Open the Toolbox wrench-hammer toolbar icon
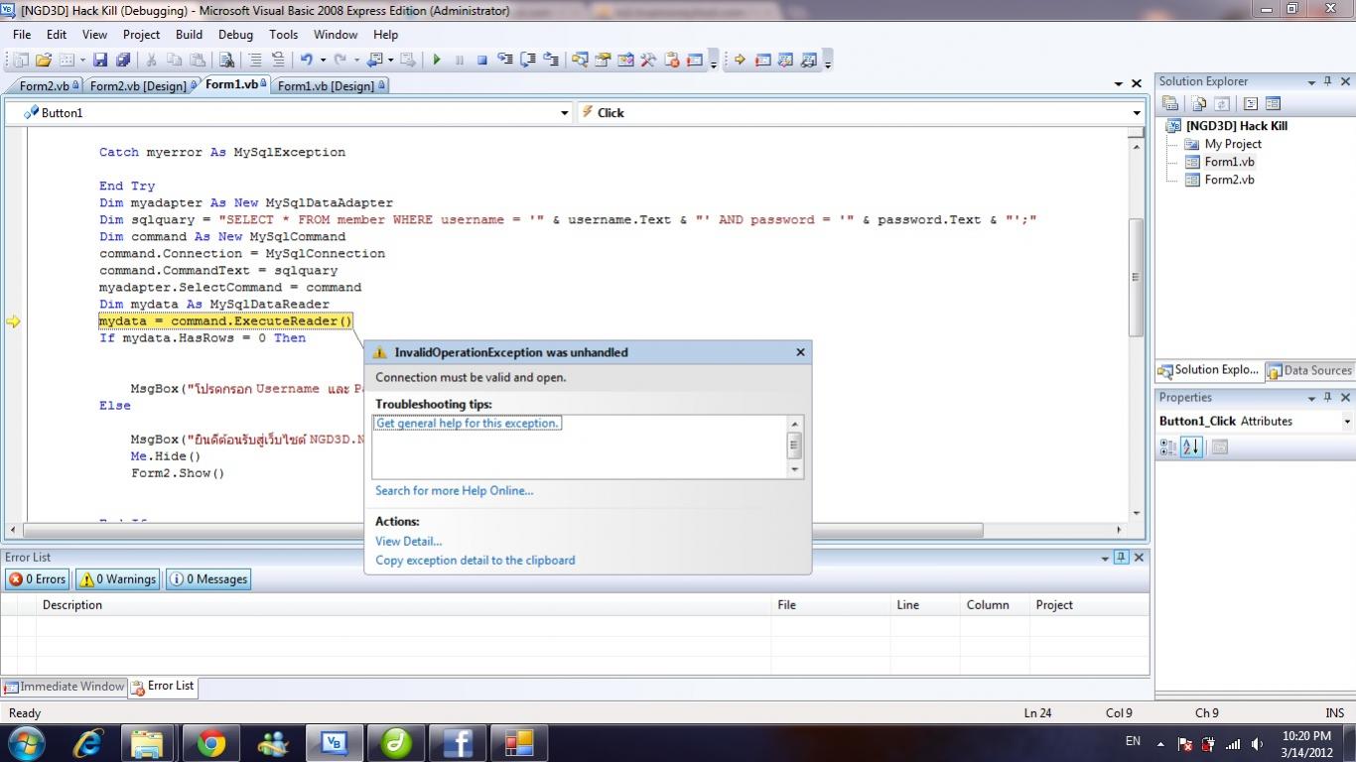1356x762 pixels. click(648, 60)
